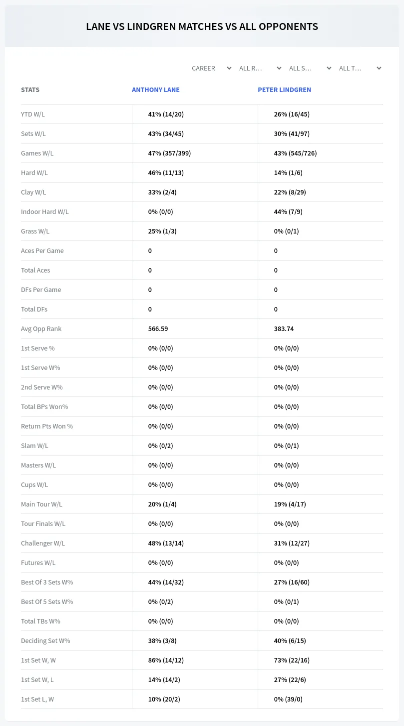Click chevron arrow beside ALL S…
This screenshot has width=404, height=726.
(x=329, y=68)
